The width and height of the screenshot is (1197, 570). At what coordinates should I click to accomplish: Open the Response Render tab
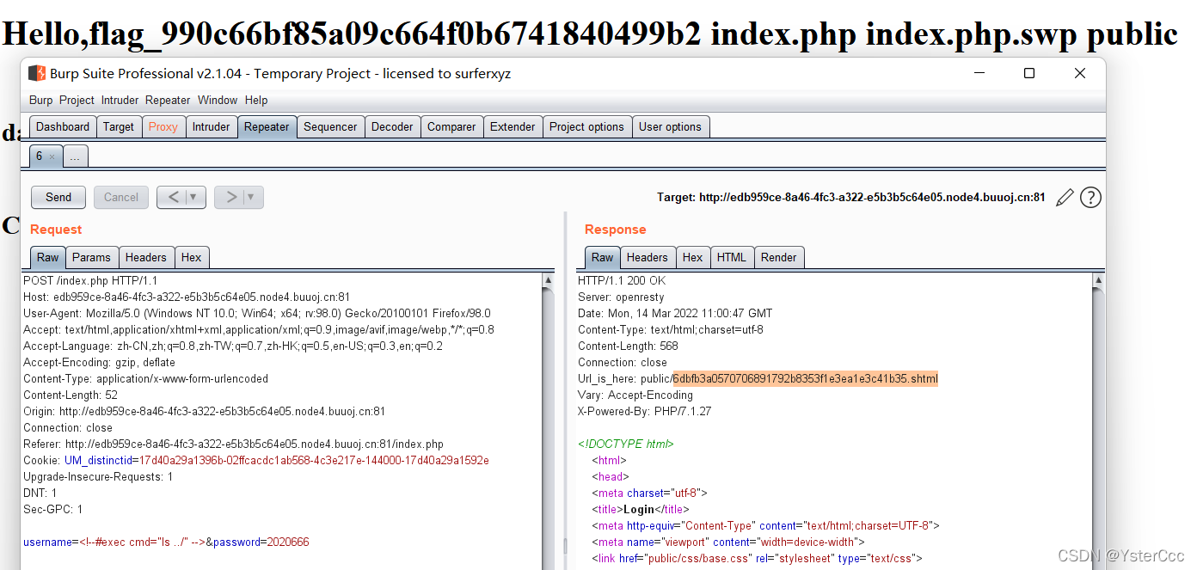(x=779, y=257)
